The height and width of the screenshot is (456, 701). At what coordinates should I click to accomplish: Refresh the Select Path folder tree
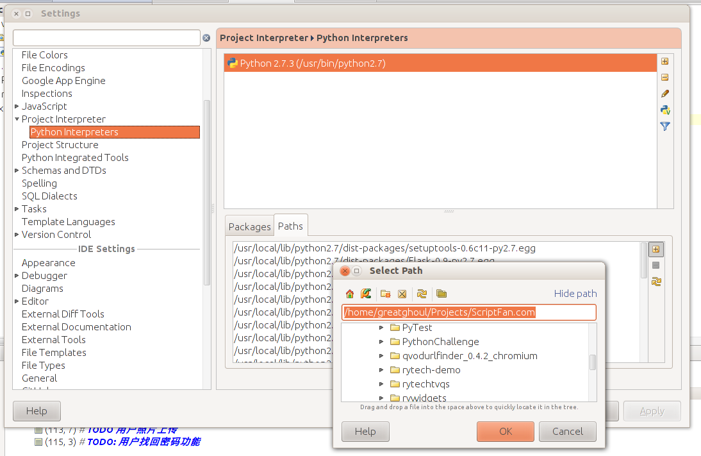point(422,294)
